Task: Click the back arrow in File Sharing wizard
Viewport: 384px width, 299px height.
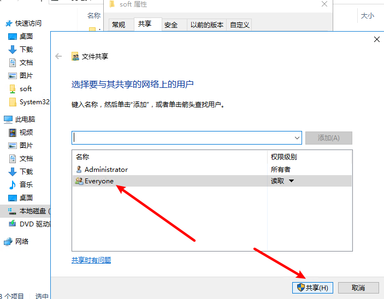Action: [x=59, y=56]
